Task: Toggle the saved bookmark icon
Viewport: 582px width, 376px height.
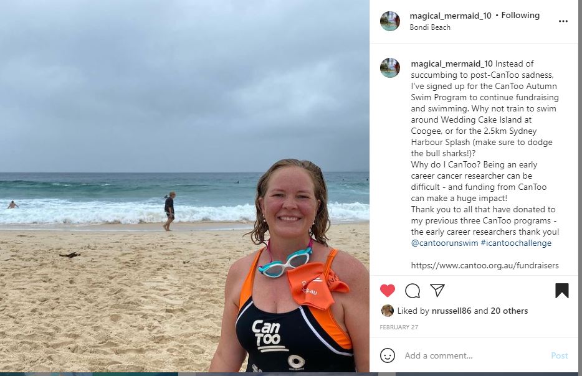Action: point(562,291)
